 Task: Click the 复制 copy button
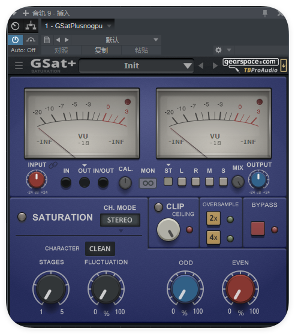tap(101, 50)
